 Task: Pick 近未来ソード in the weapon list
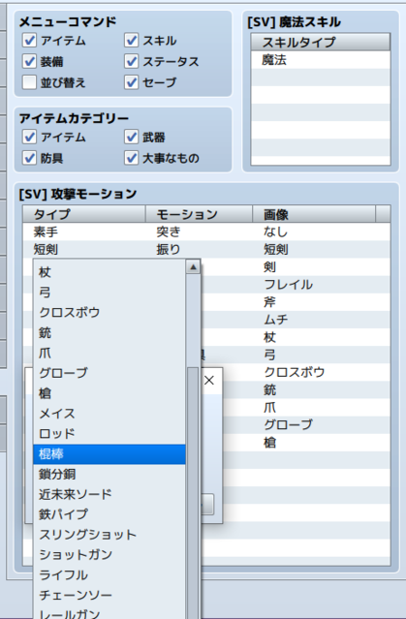point(109,494)
